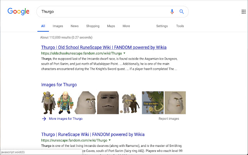Expand dropdown next to oldschoolrunescape.fandom.com URL

tap(124, 53)
